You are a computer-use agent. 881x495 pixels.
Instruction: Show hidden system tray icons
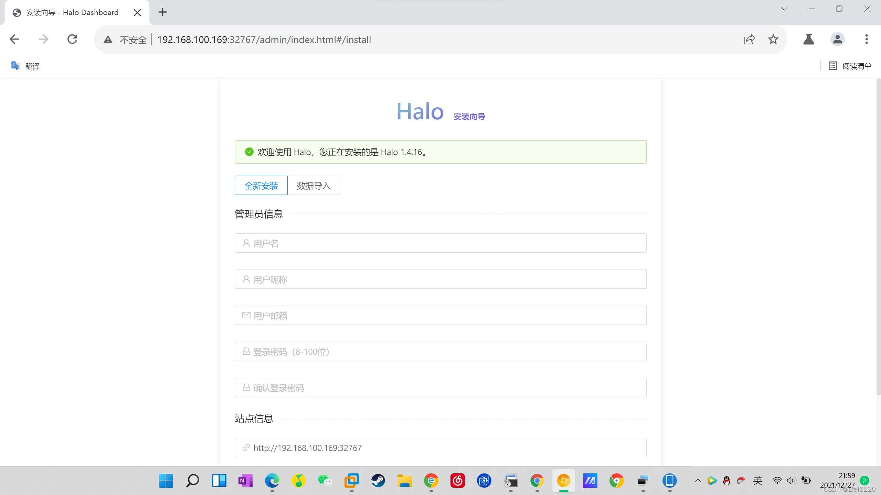(698, 481)
